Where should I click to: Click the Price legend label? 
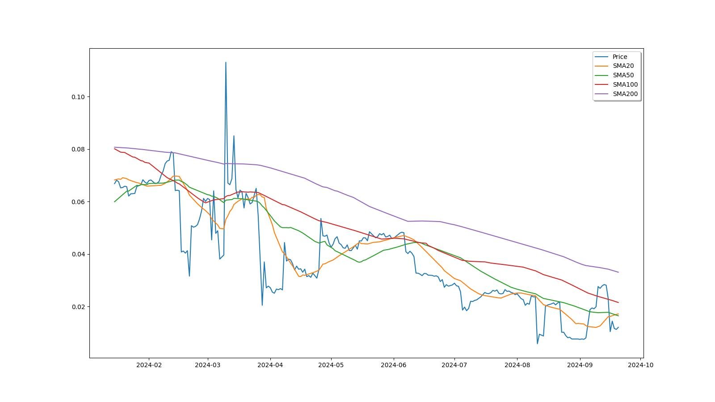(x=620, y=57)
